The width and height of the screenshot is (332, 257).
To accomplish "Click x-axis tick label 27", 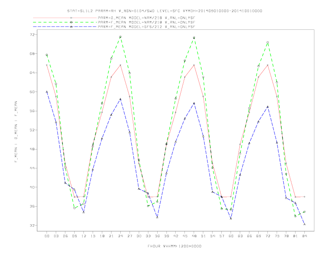I will click(x=130, y=236).
